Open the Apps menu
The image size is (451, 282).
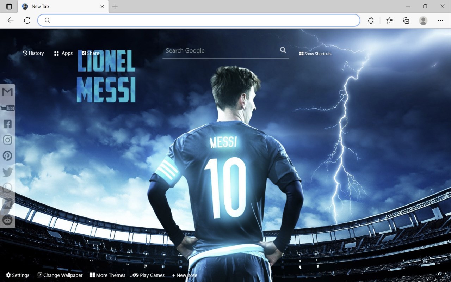tap(63, 53)
